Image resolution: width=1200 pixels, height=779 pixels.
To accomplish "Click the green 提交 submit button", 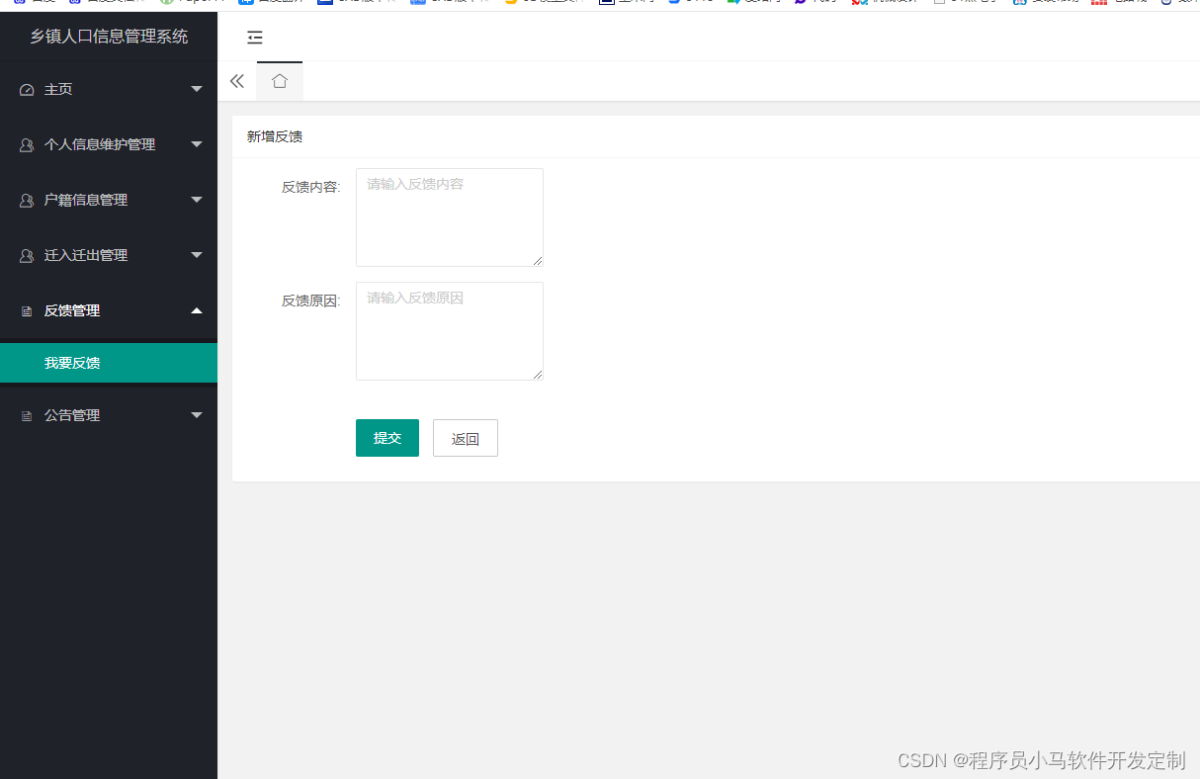I will 386,437.
